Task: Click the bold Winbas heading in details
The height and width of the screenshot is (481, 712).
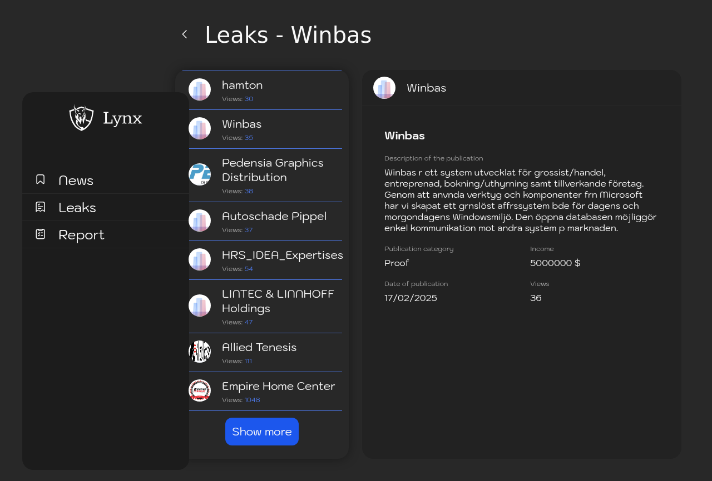Action: click(404, 136)
